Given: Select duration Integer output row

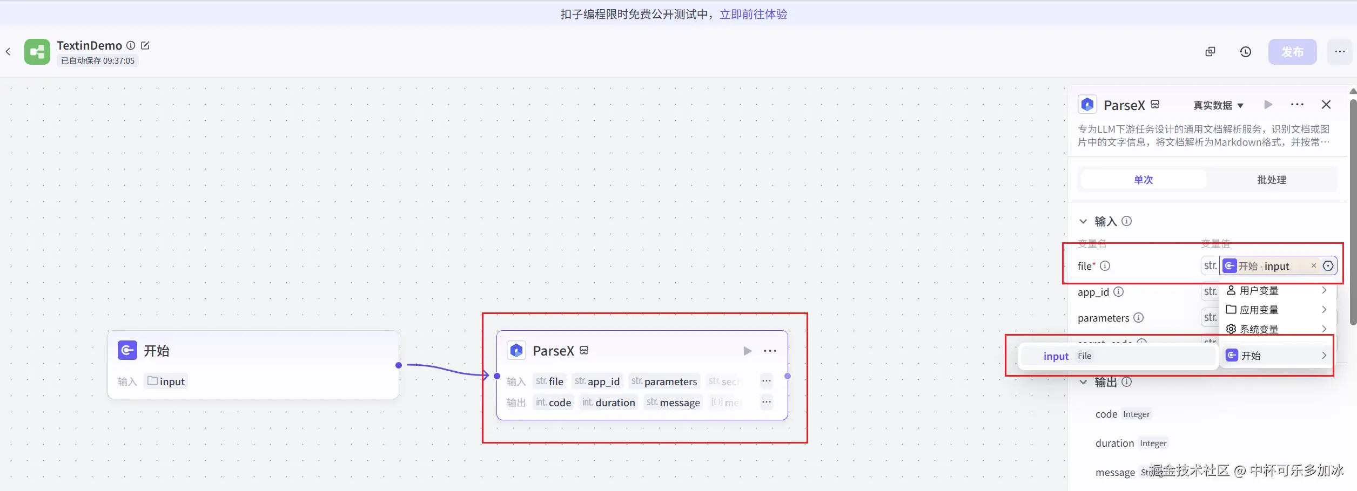Looking at the screenshot, I should point(1132,443).
